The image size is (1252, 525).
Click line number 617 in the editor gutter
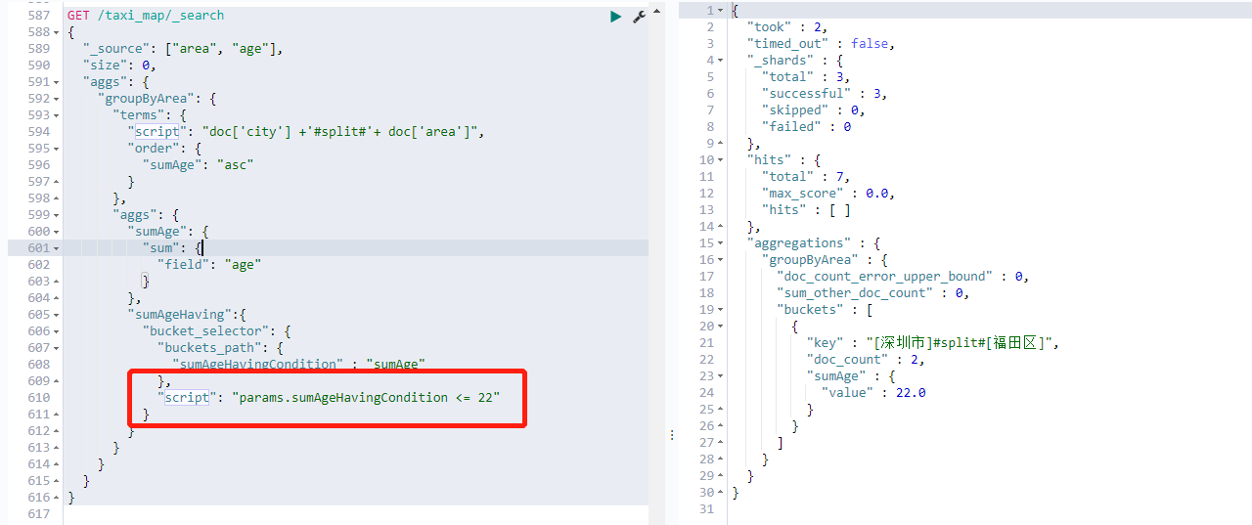(x=37, y=514)
